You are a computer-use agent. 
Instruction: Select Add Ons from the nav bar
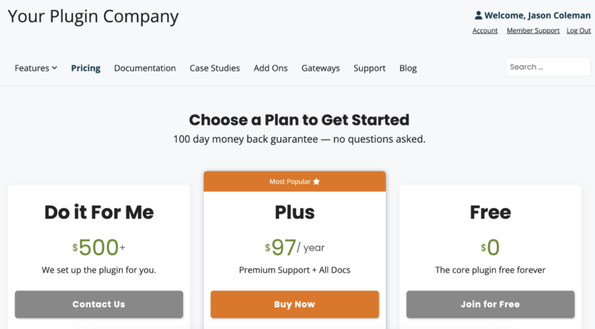pos(271,68)
